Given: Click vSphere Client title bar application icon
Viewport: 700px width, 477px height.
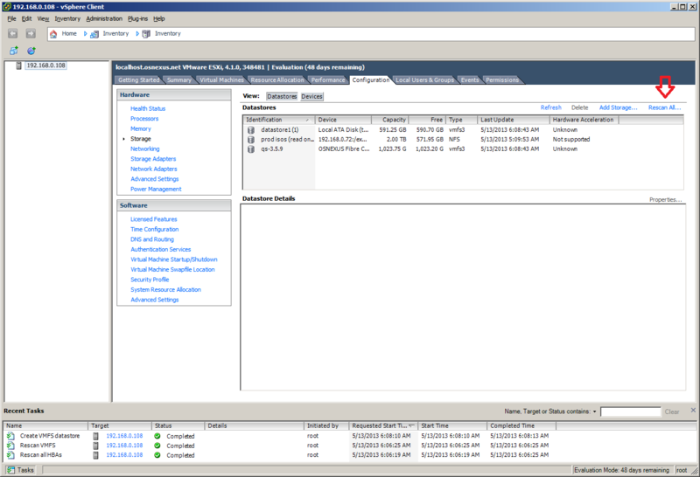Looking at the screenshot, I should (6, 7).
